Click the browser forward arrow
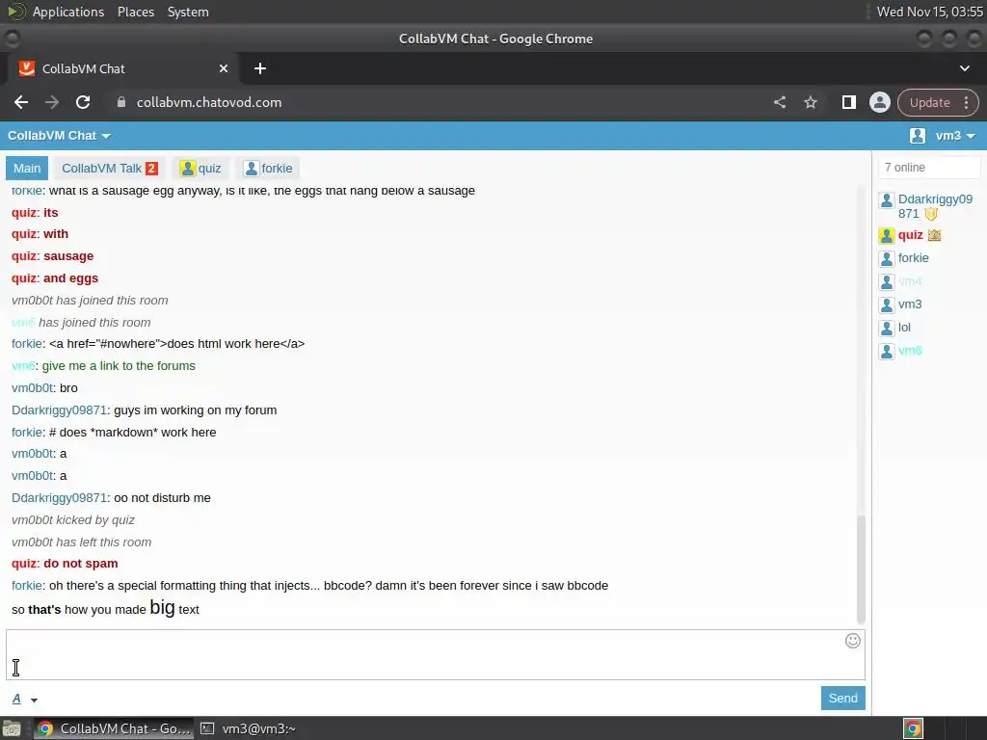Viewport: 987px width, 740px height. (52, 102)
